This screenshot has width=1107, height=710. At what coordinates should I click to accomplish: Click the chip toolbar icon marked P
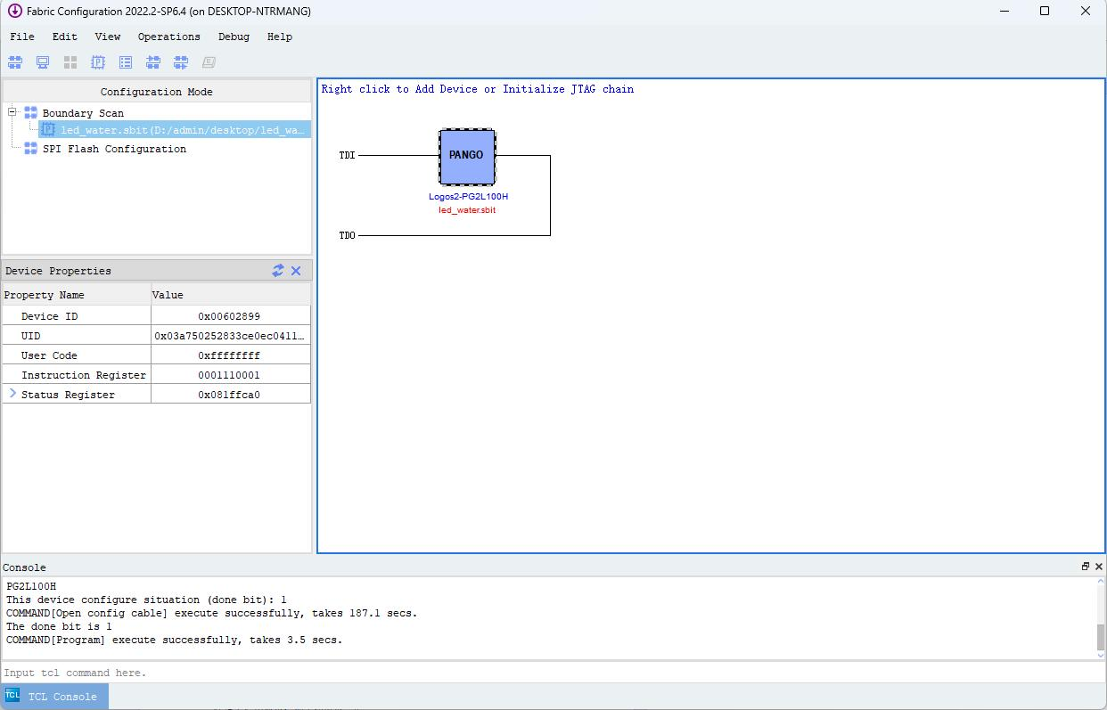coord(98,62)
